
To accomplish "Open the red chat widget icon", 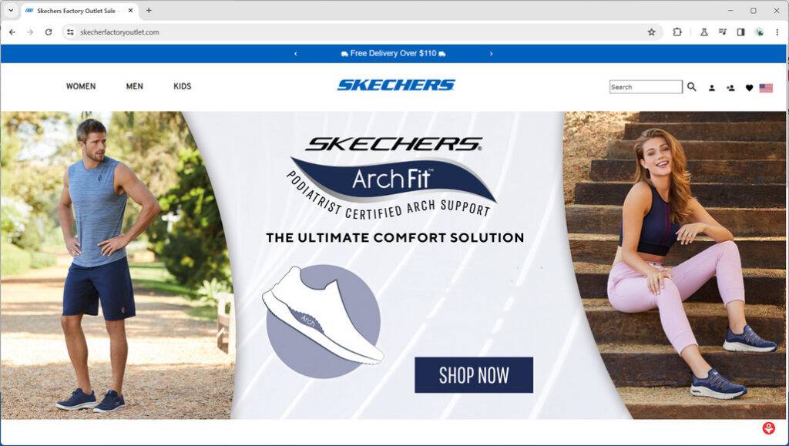I will pyautogui.click(x=768, y=428).
